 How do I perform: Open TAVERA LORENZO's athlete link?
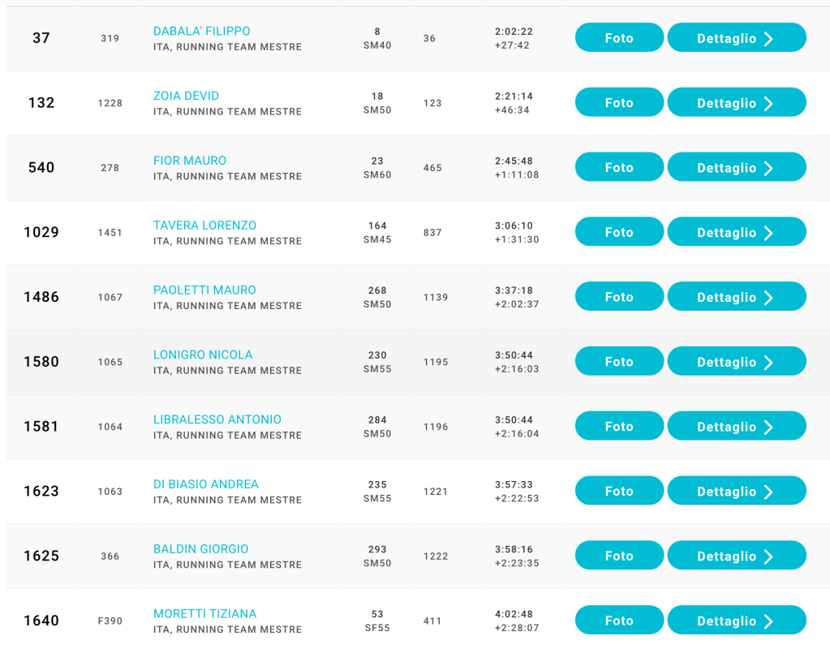[204, 226]
